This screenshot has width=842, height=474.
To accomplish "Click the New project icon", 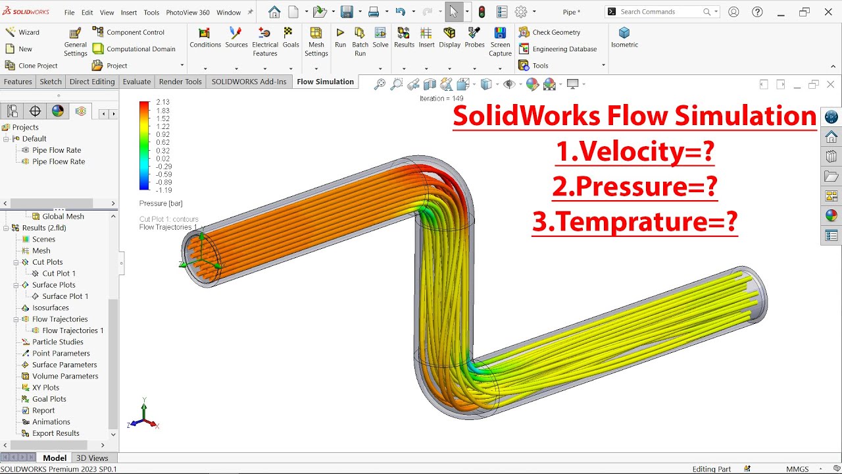I will point(10,49).
